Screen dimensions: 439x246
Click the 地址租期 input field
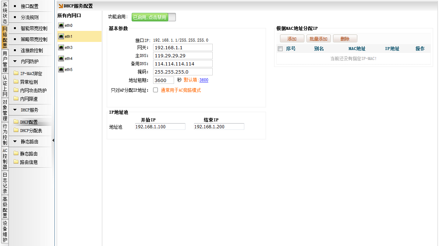click(x=163, y=80)
